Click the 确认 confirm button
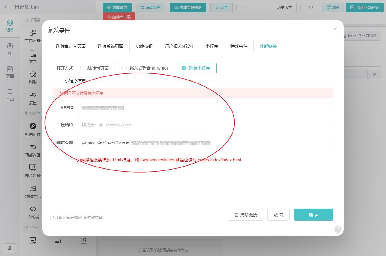 click(x=313, y=215)
